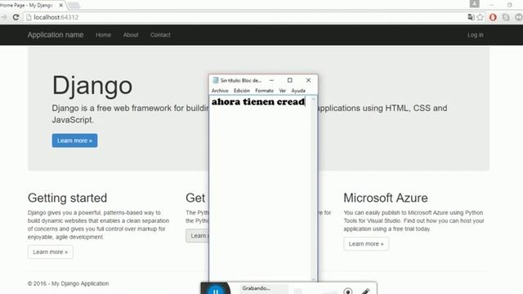This screenshot has width=523, height=294.
Task: Open the Ayuda menu in Notepad
Action: [298, 91]
